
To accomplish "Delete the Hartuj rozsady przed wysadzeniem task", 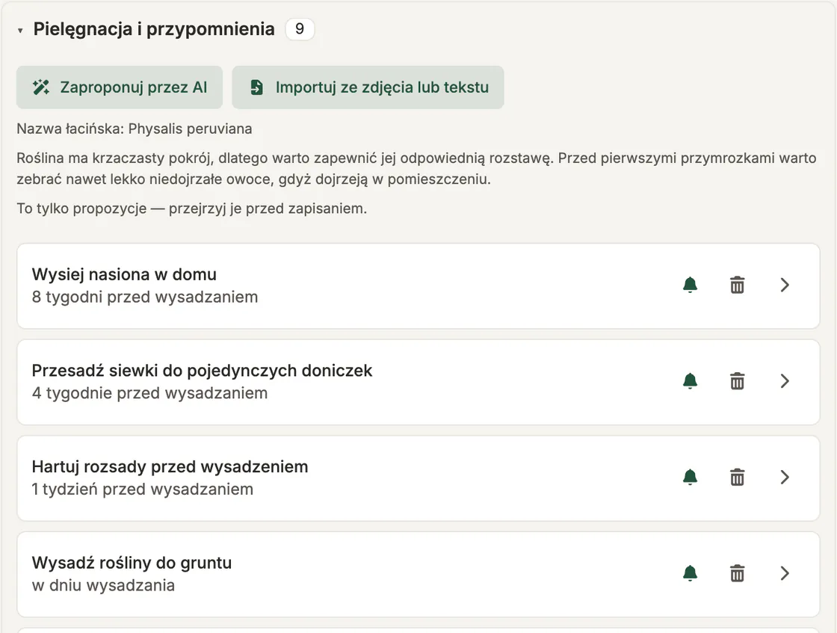I will point(737,477).
